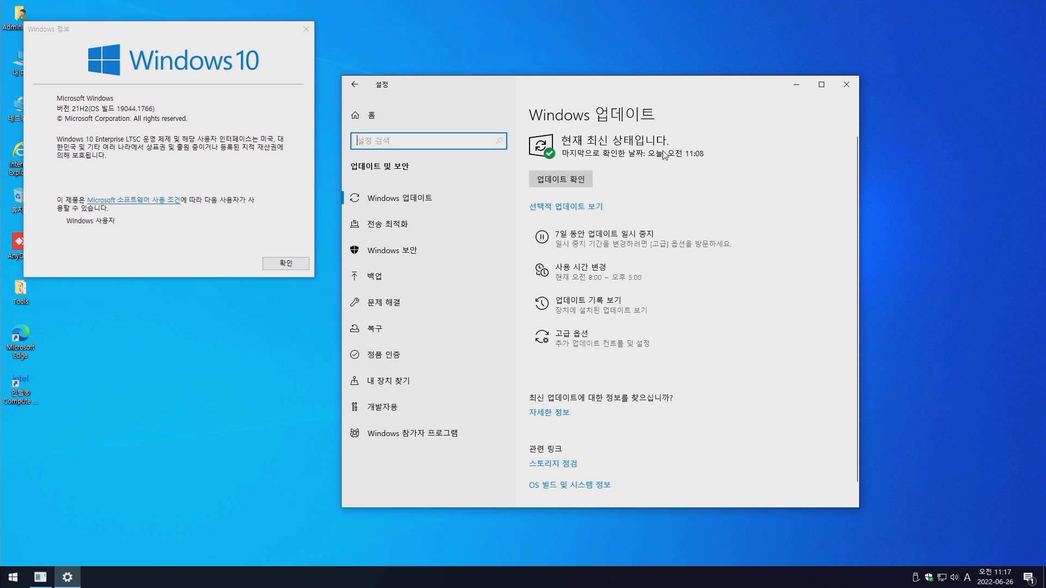Click the Backup up-arrow icon in the sidebar
The image size is (1046, 588).
click(x=355, y=277)
